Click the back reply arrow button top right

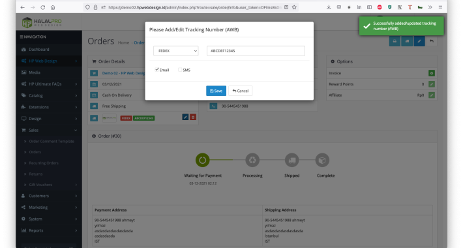432,41
